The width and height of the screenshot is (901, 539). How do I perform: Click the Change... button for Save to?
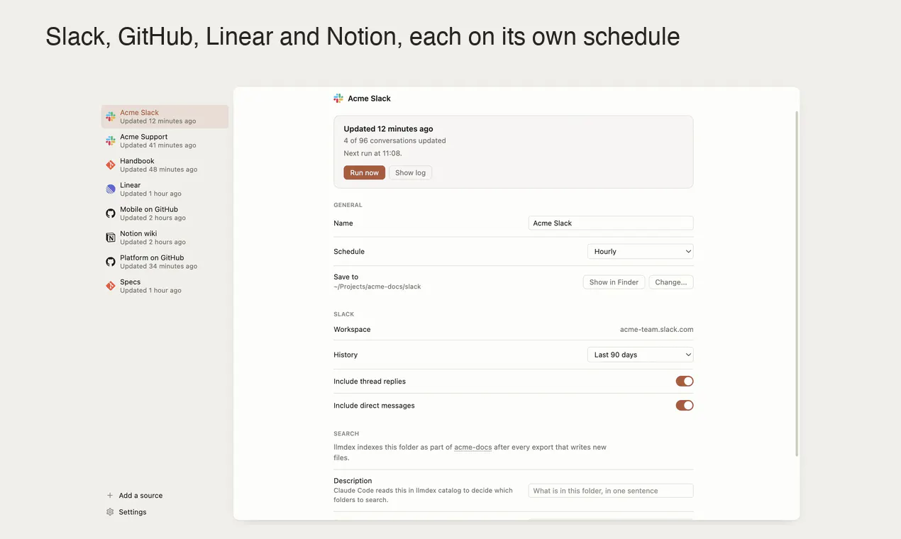670,282
